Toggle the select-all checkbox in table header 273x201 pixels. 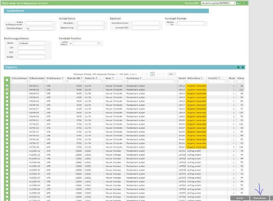(x=7, y=80)
